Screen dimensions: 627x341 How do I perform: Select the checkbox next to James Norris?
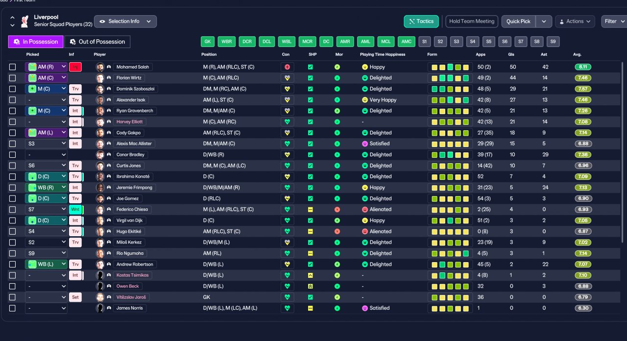[13, 308]
